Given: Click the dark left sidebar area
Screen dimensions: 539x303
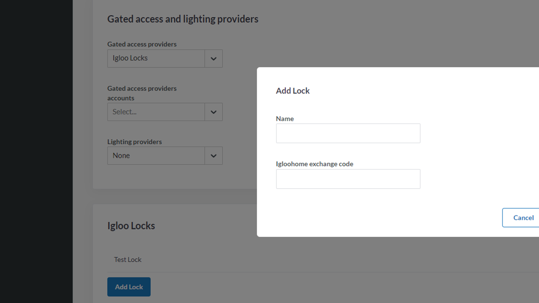Looking at the screenshot, I should pos(36,151).
